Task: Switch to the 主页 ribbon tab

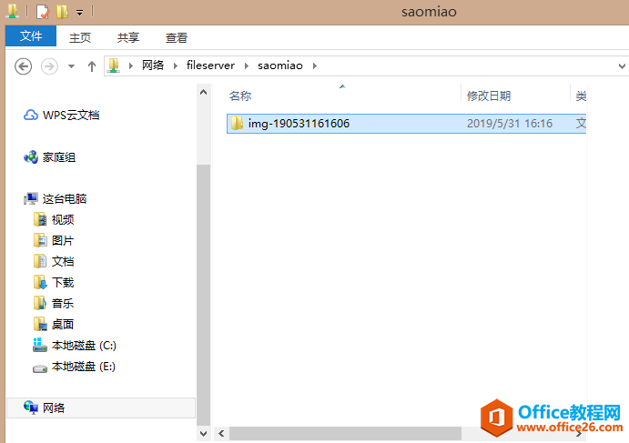Action: pos(80,37)
